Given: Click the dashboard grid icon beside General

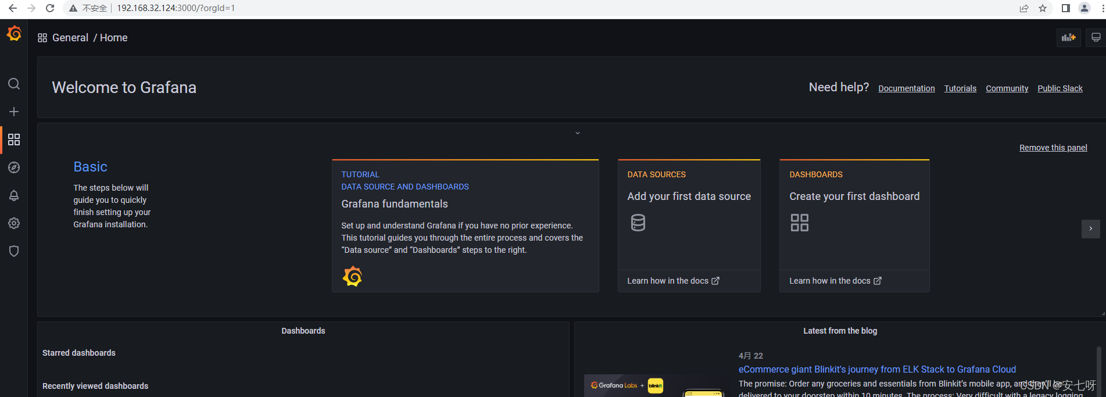Looking at the screenshot, I should click(x=42, y=38).
